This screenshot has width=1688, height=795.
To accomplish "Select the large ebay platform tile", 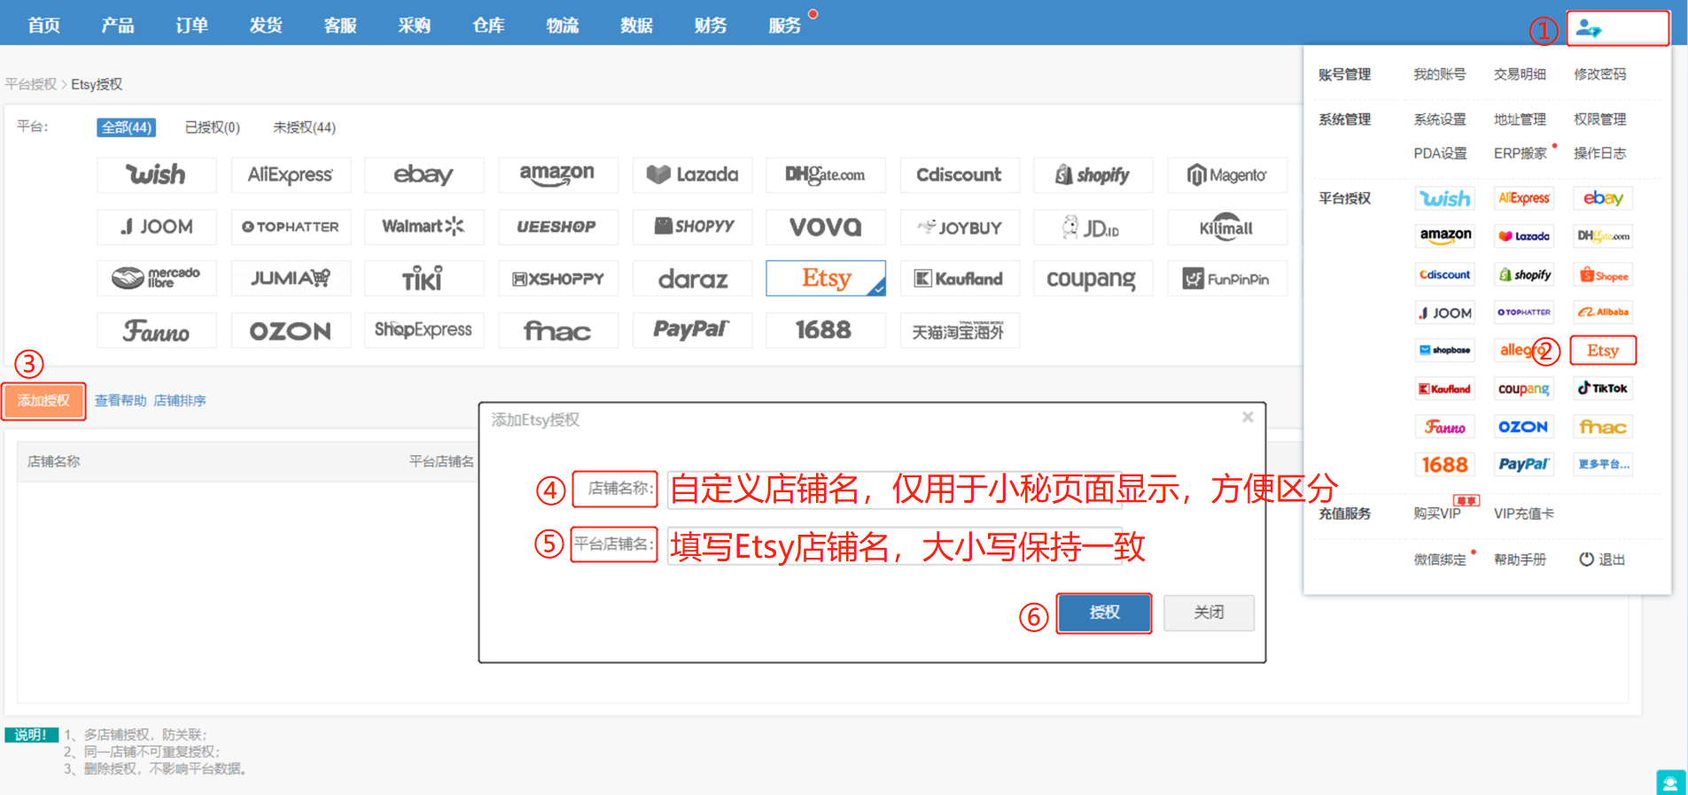I will 424,174.
